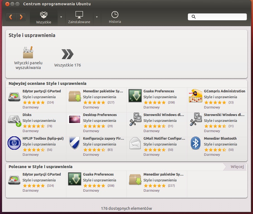Click the Desktop Preferences icon

(75, 119)
